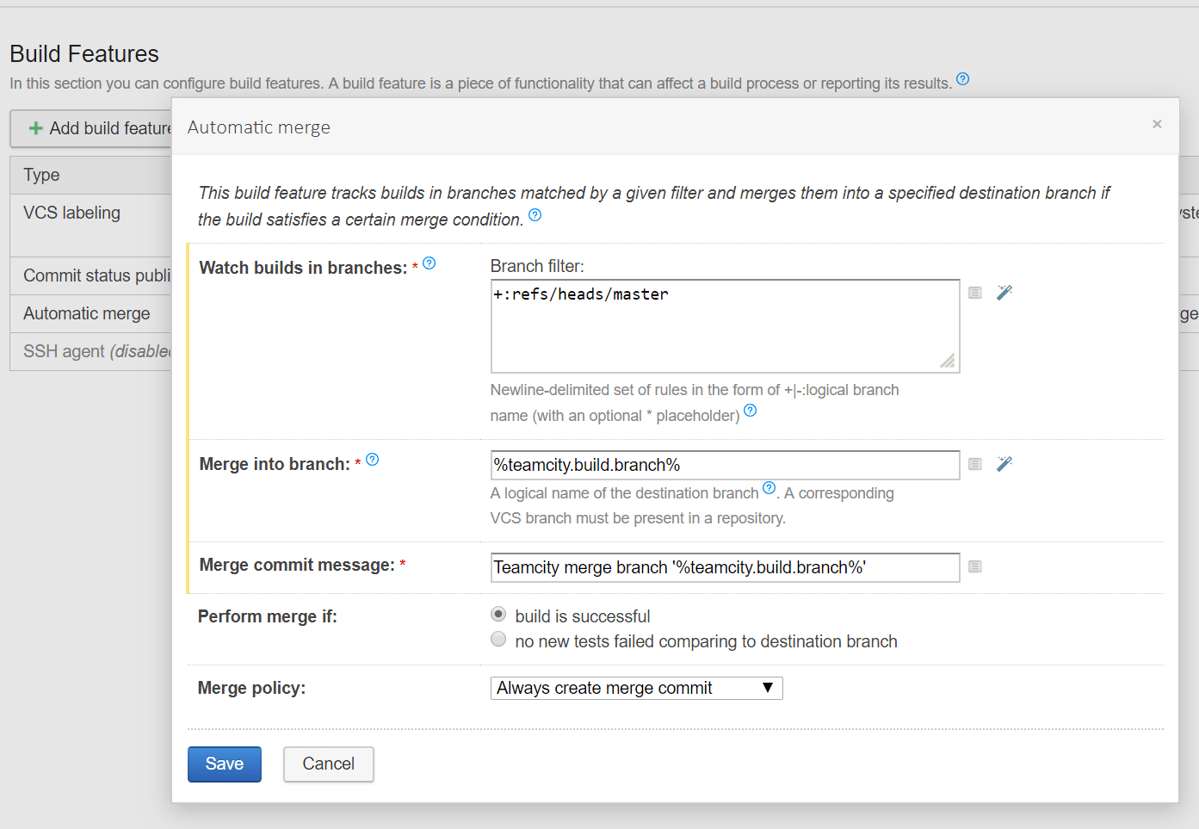1199x829 pixels.
Task: Click Add build feature button text
Action: [110, 128]
